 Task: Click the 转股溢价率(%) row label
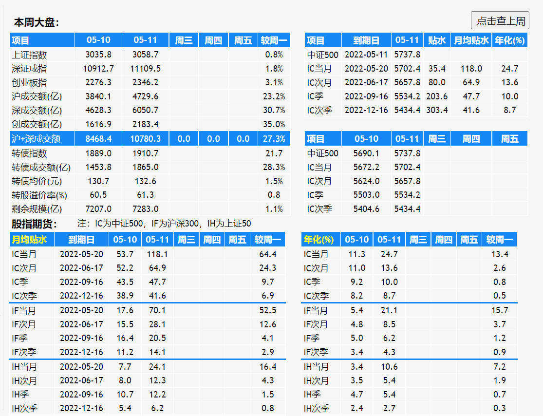(39, 195)
